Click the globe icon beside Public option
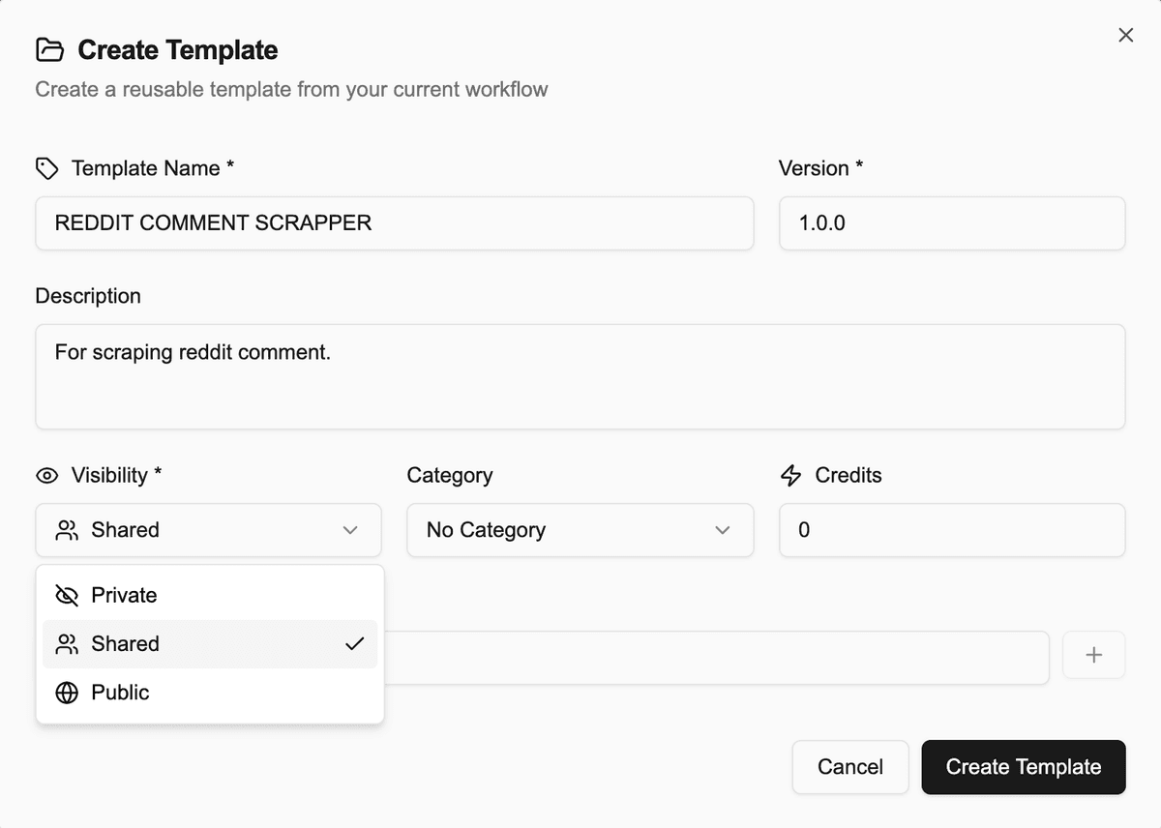 pos(67,693)
